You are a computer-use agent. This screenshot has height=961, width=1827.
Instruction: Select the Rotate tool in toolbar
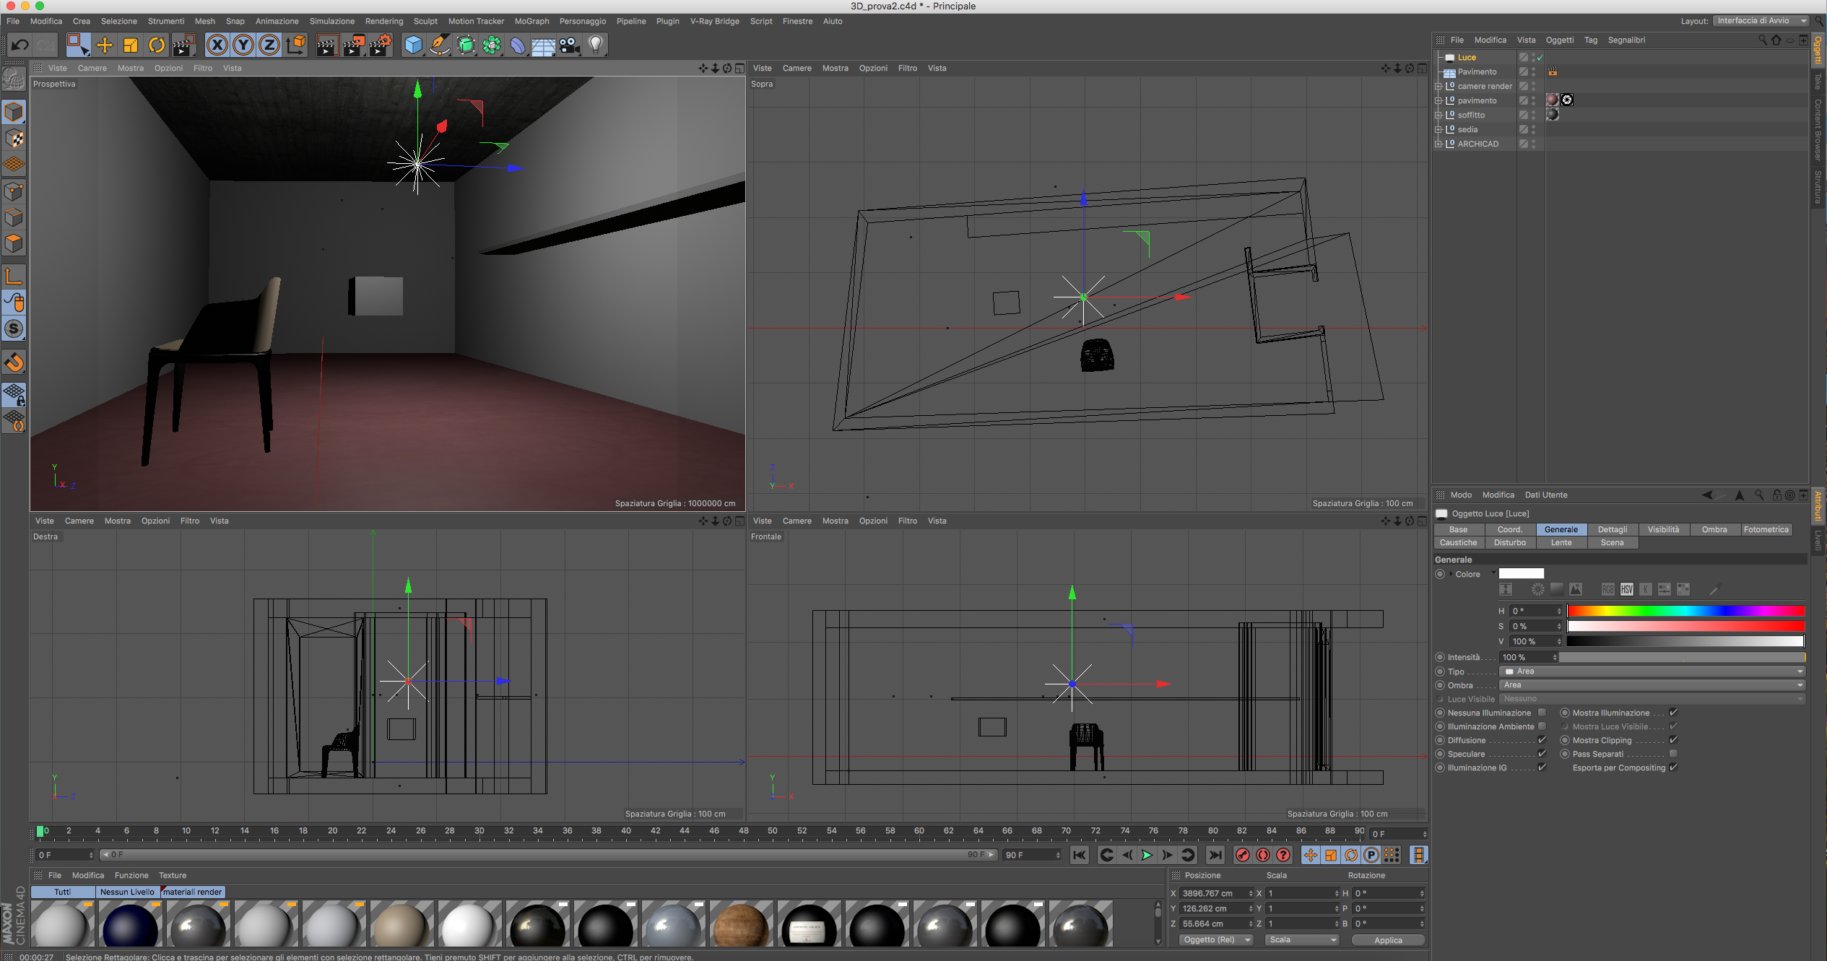coord(156,45)
